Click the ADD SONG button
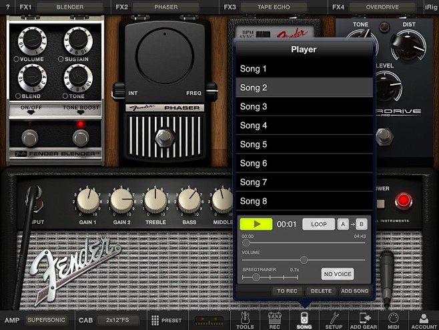 (354, 291)
